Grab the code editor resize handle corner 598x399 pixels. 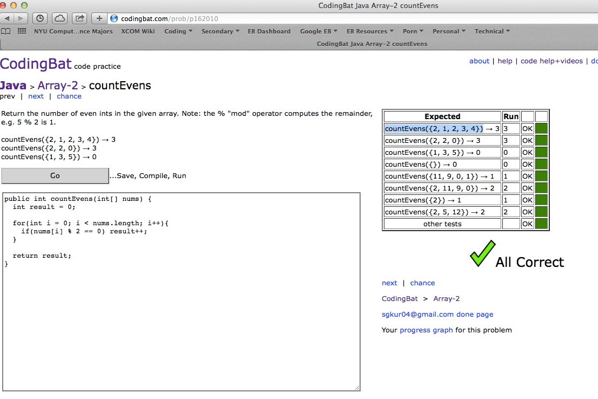click(x=357, y=388)
